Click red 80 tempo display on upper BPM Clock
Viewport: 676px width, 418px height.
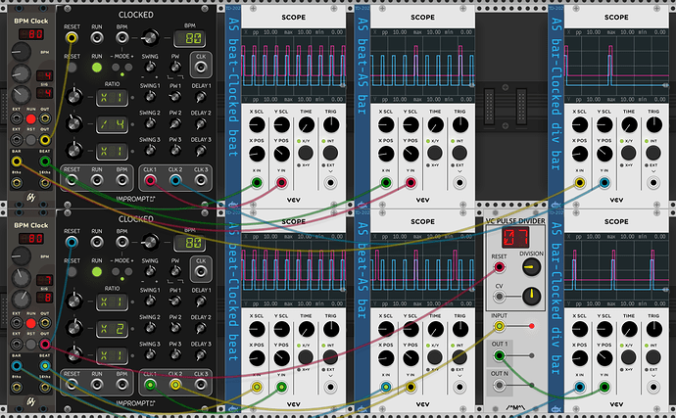coord(31,34)
